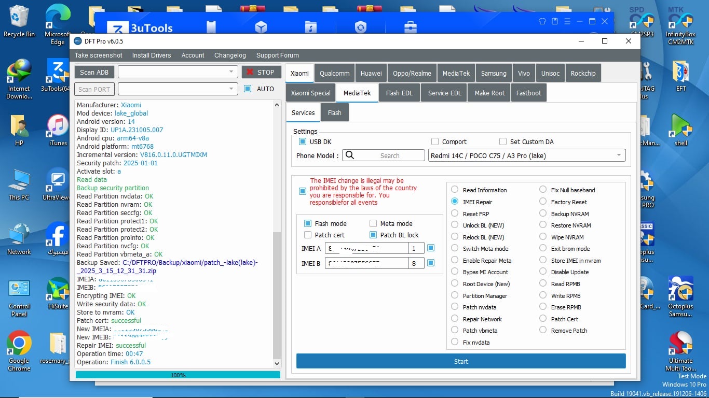Open the Microsoft Edge desktop shortcut
This screenshot has height=398, width=709.
(x=58, y=25)
